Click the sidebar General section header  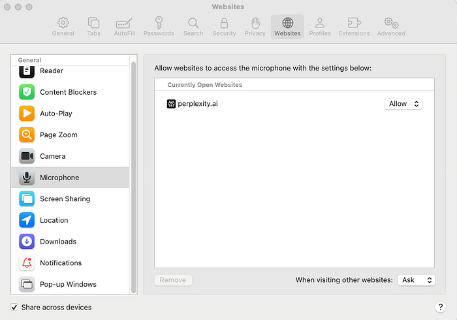click(x=29, y=60)
